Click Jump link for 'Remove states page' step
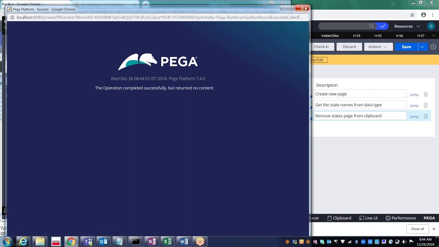The width and height of the screenshot is (439, 247). tap(414, 117)
